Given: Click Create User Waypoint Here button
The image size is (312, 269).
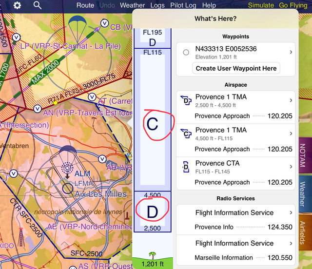Looking at the screenshot, I should (x=236, y=68).
